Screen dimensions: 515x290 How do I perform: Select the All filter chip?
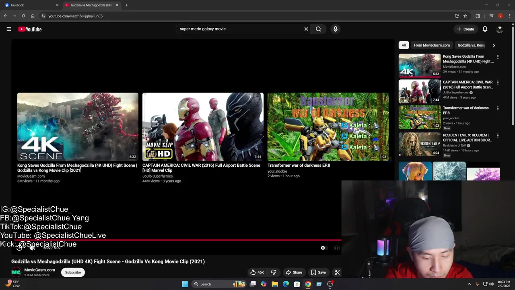tap(404, 45)
